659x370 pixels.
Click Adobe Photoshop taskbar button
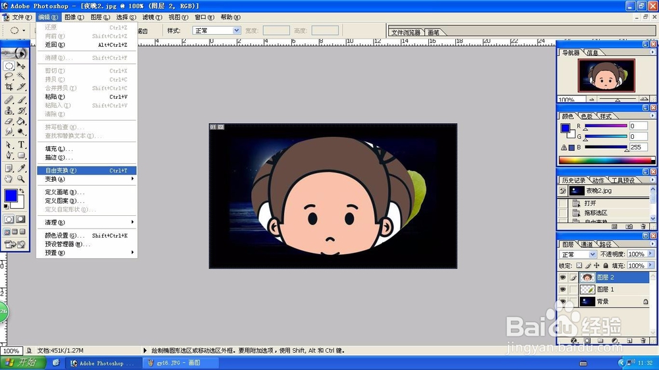(103, 363)
